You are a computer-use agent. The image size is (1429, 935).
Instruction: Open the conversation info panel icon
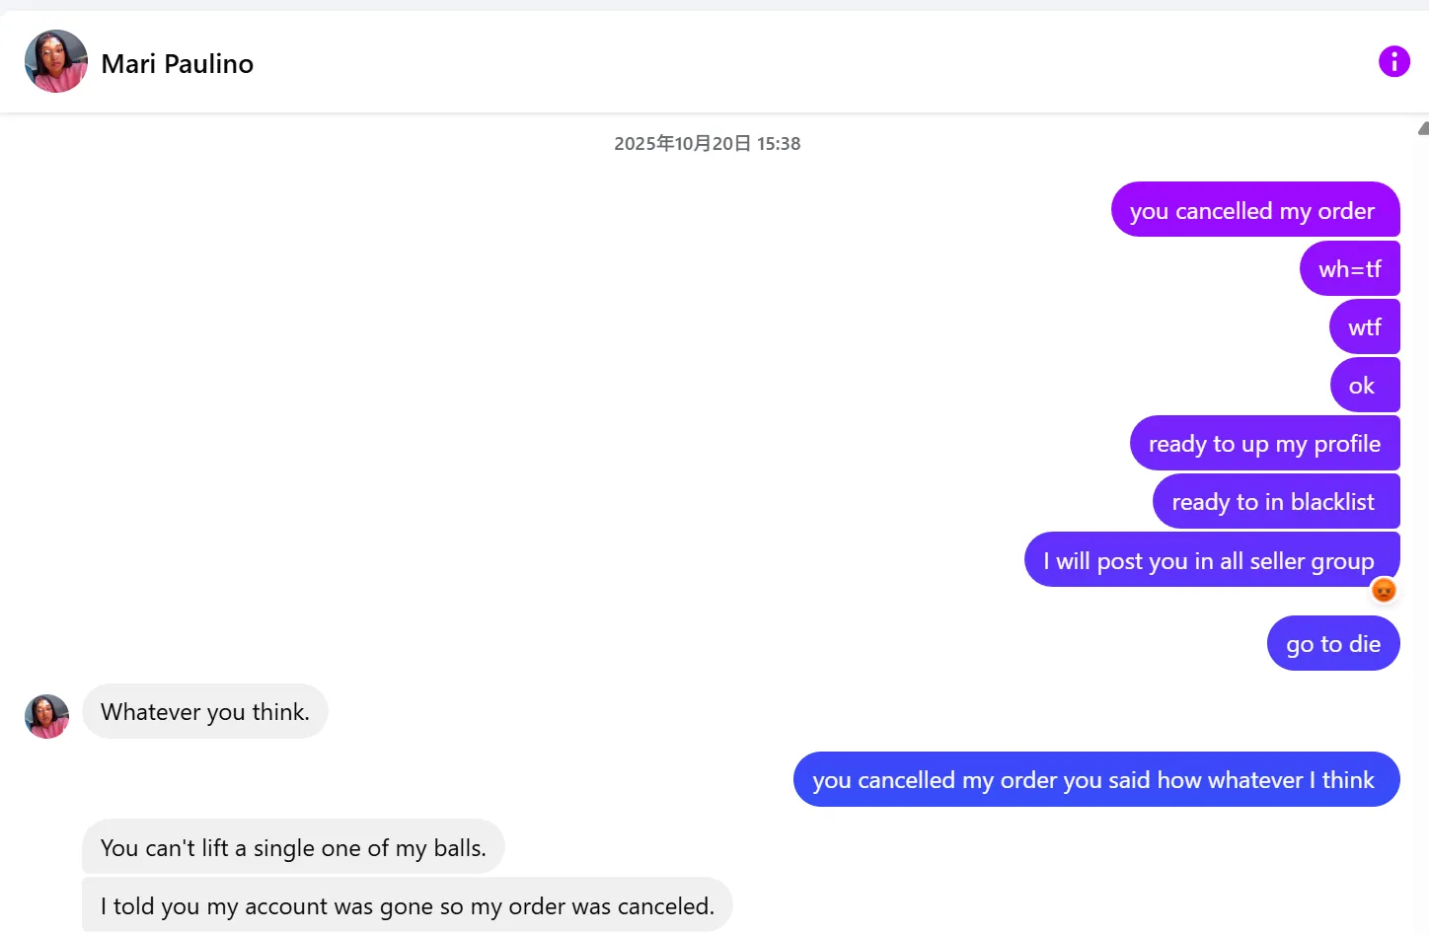1393,61
